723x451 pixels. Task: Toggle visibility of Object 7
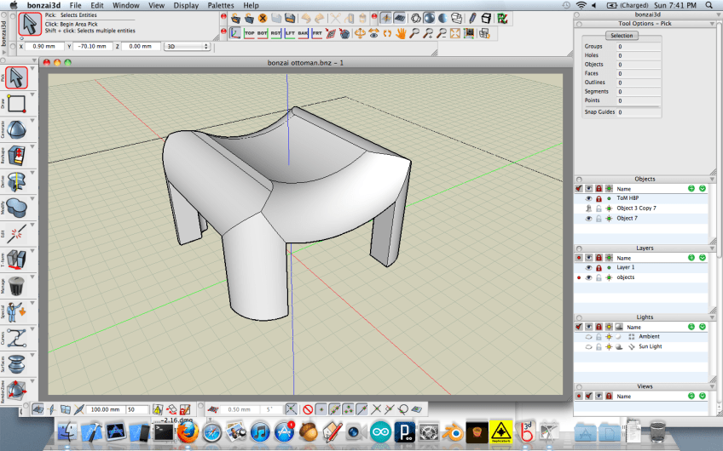[x=588, y=219]
